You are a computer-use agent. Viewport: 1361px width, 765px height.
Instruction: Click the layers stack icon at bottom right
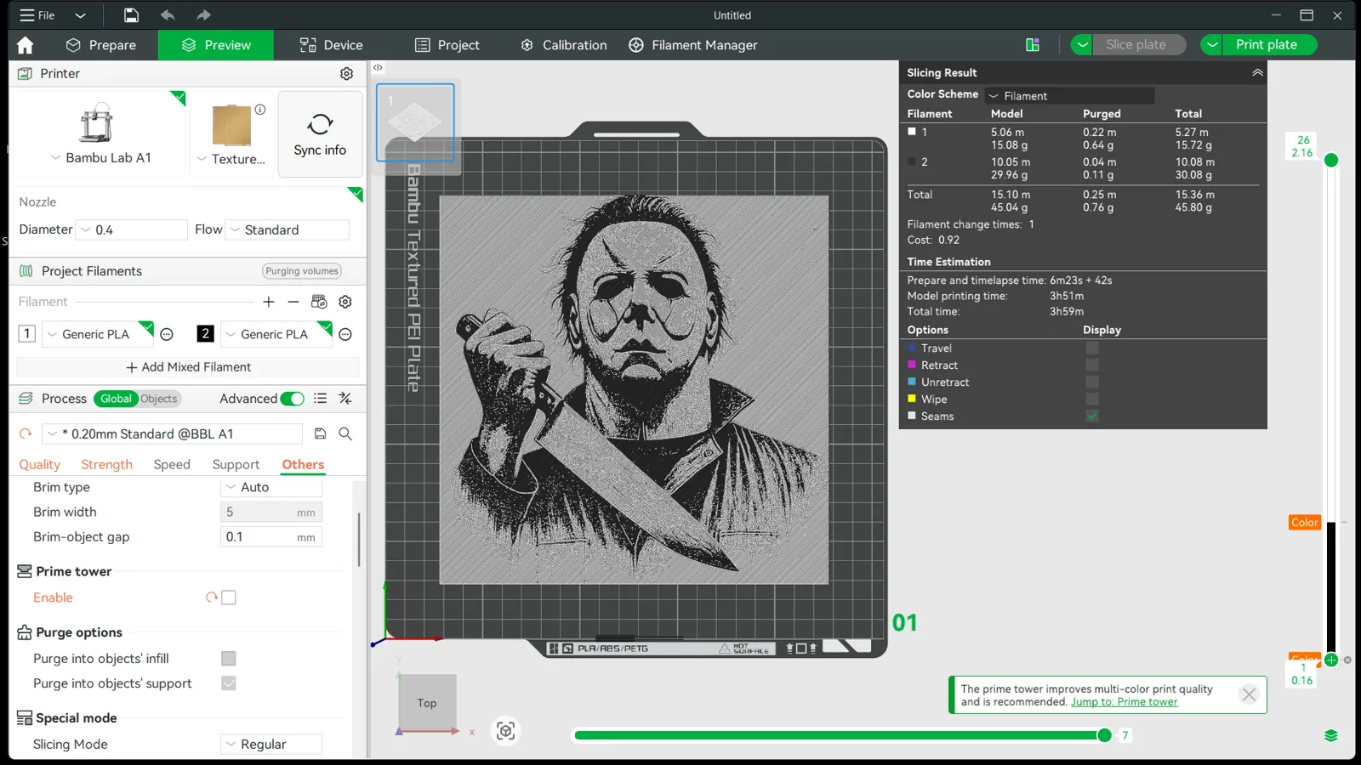[x=1331, y=736]
